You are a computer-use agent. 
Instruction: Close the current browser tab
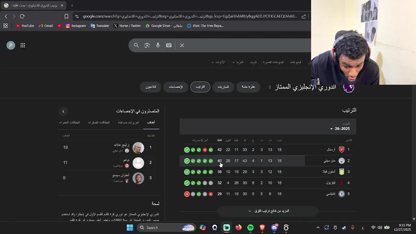pyautogui.click(x=62, y=6)
